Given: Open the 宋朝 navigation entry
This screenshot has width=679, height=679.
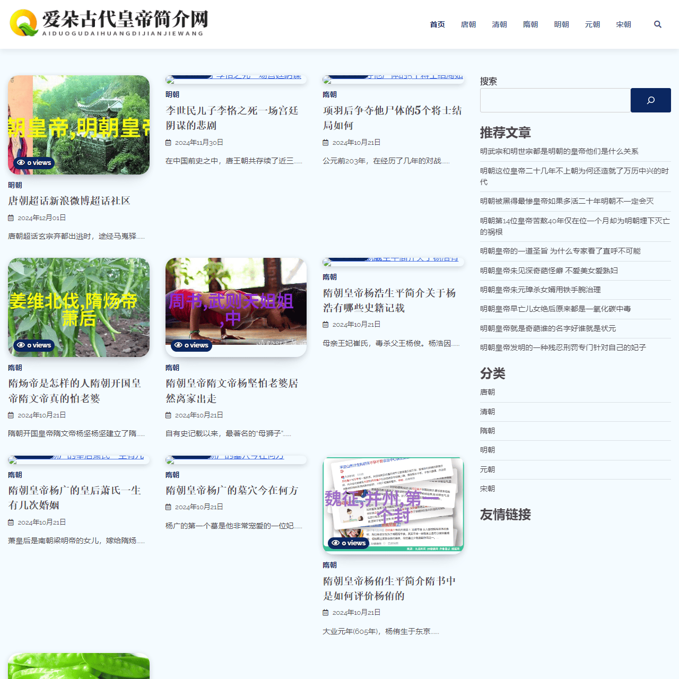Looking at the screenshot, I should tap(623, 24).
